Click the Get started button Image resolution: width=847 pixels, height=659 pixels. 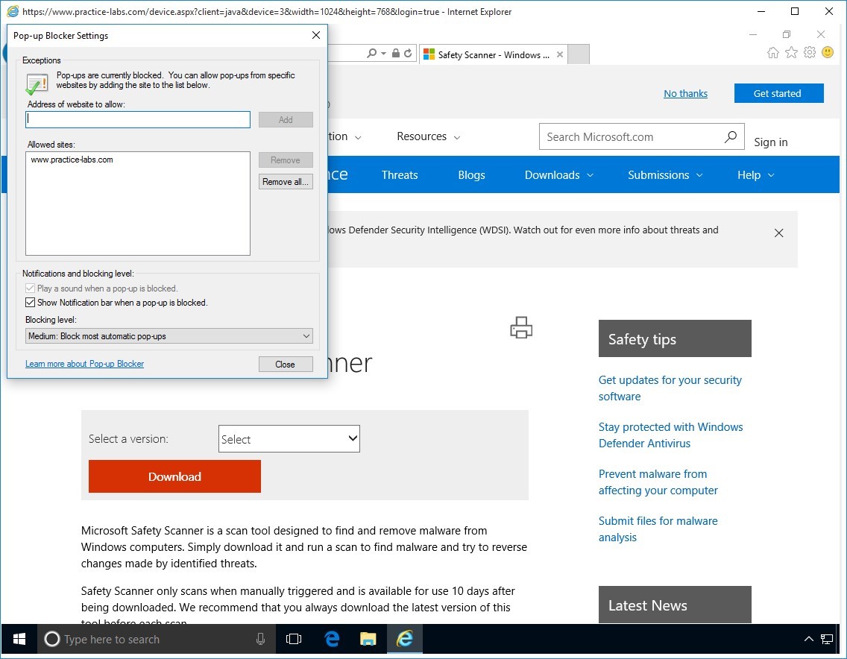(778, 93)
